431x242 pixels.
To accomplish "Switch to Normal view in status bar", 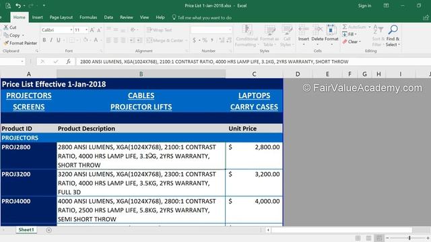I will [358, 238].
